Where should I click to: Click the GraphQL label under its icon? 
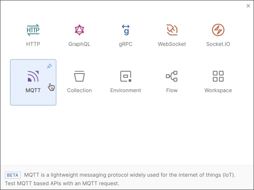coord(79,44)
